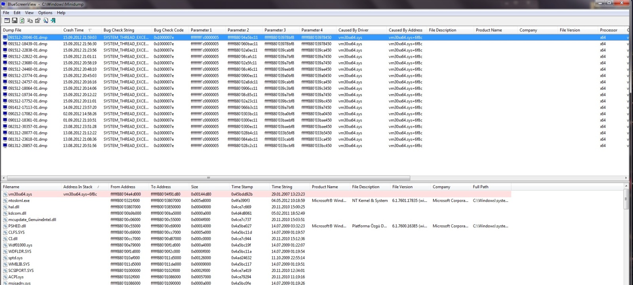Click the file icon beside ntoskrnl.exe
The image size is (633, 285).
pos(5,200)
